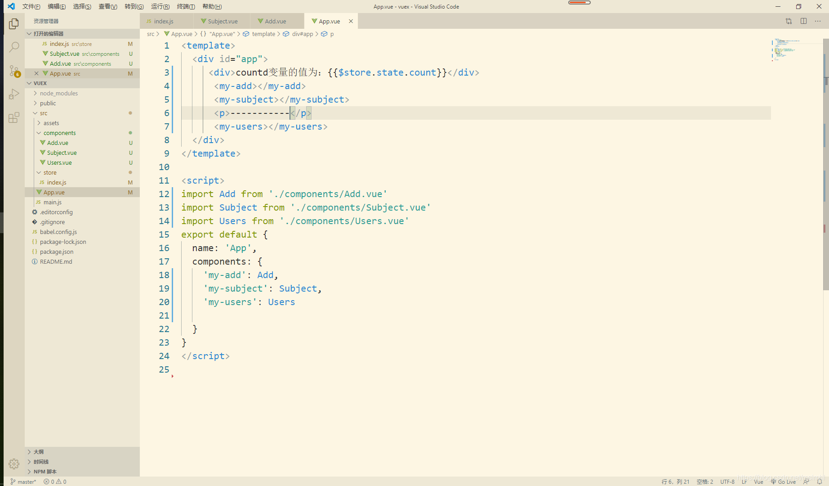Change LF end of line sequence
The image size is (829, 486).
pos(744,481)
